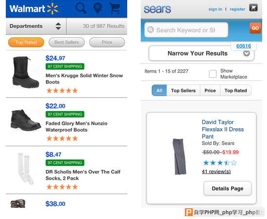Switch to the Sears Price tab

pyautogui.click(x=210, y=90)
